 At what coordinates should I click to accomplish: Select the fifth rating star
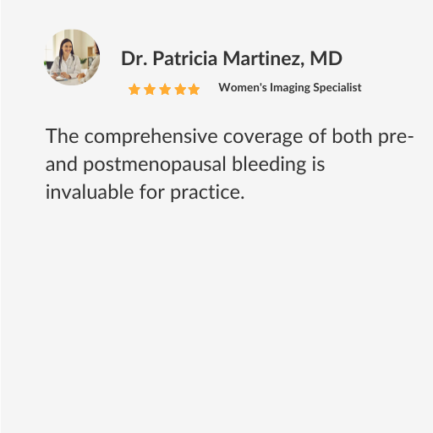(x=194, y=90)
